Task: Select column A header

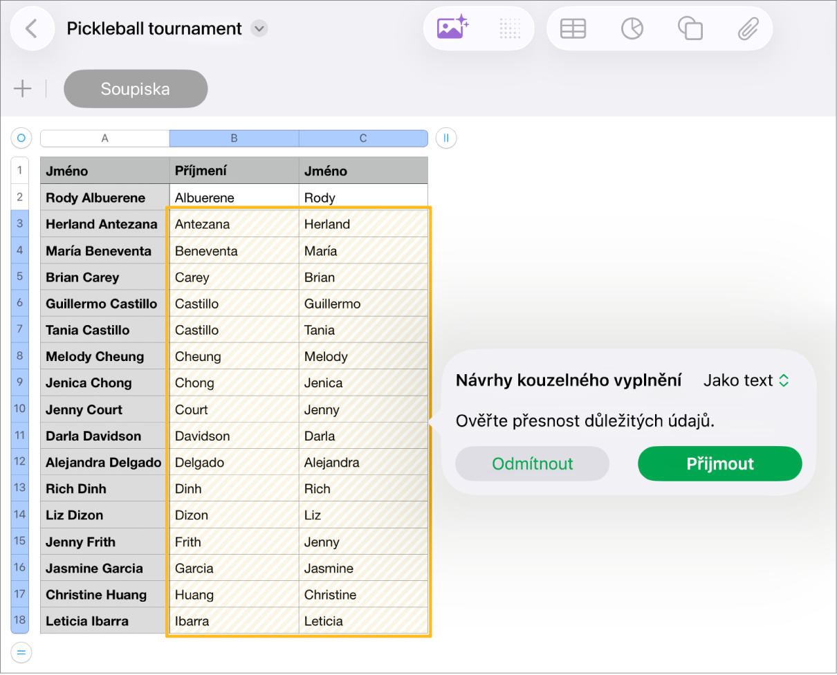Action: (104, 138)
